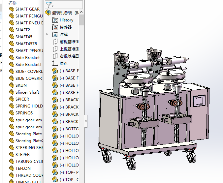Select the TABUNG CYLI file name
This screenshot has height=183, width=223.
pos(29,161)
